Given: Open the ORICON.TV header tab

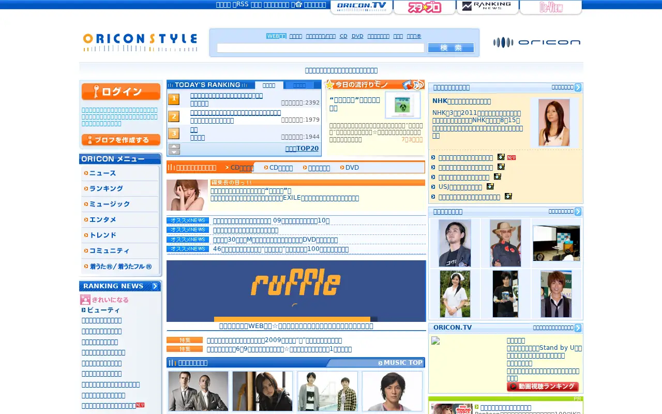Looking at the screenshot, I should point(362,7).
